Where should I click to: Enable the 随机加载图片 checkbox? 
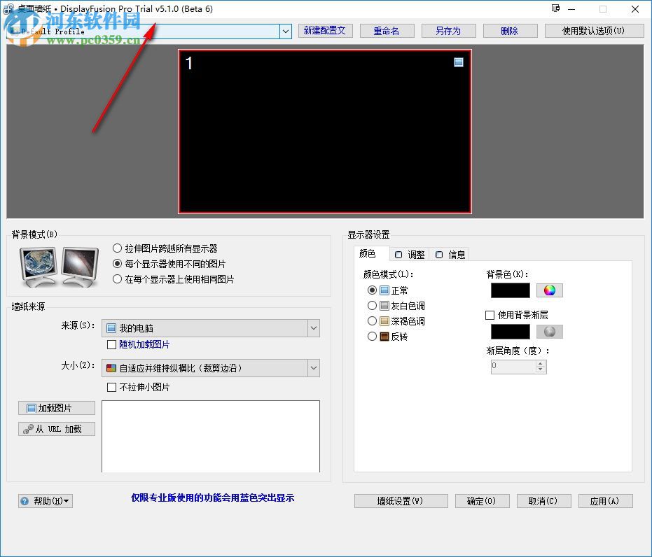pos(111,344)
